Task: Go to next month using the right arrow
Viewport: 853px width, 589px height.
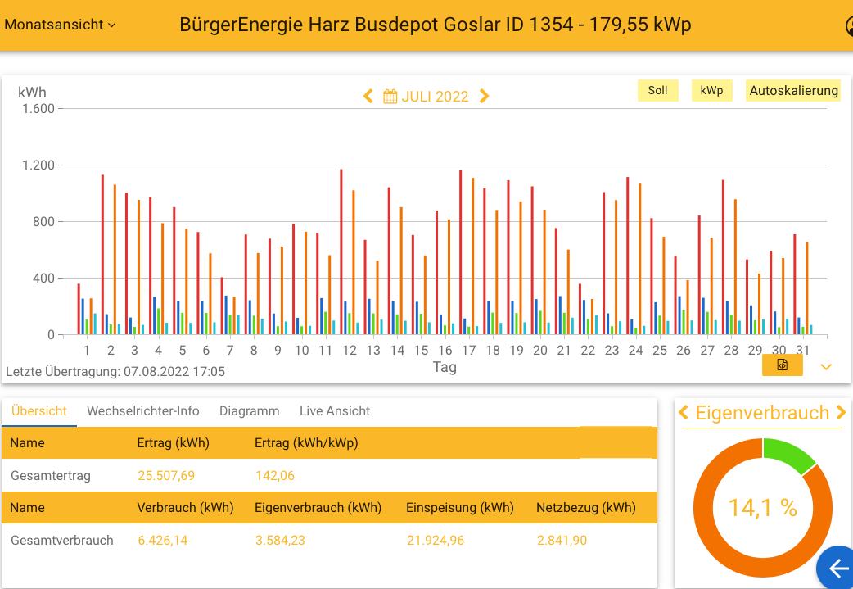Action: 483,96
